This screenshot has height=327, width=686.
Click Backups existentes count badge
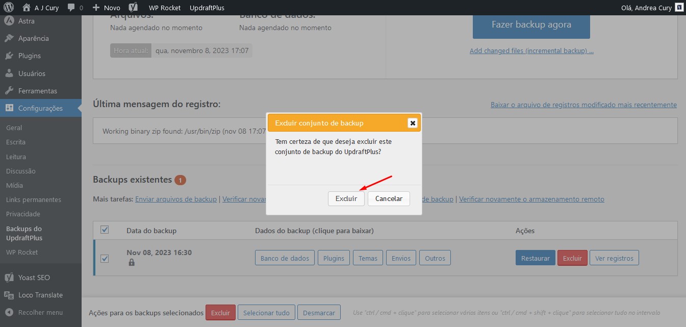[180, 180]
